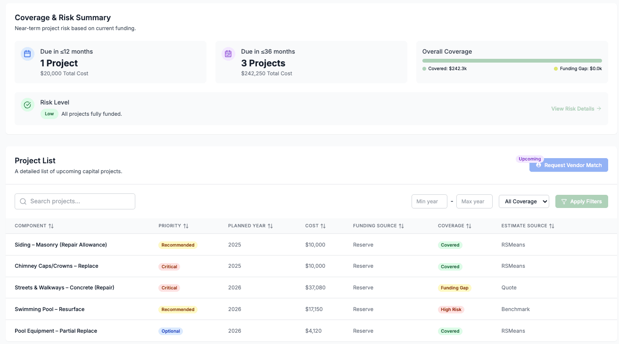Click the Max year input field

474,201
